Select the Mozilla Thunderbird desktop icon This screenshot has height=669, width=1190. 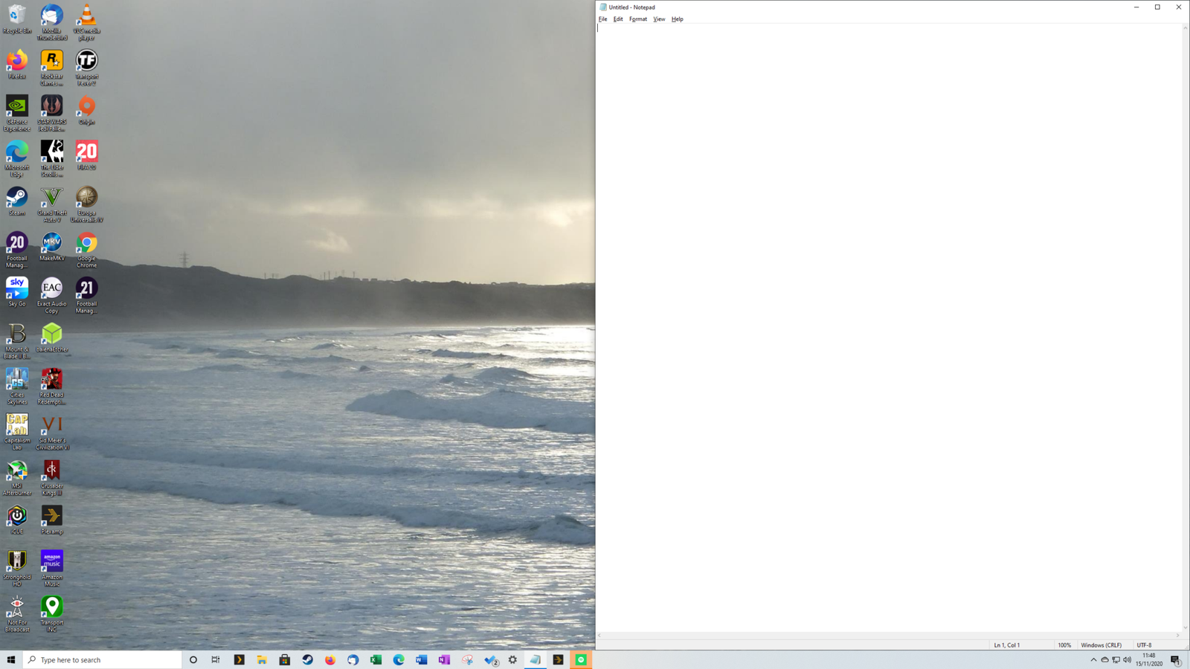(x=51, y=22)
